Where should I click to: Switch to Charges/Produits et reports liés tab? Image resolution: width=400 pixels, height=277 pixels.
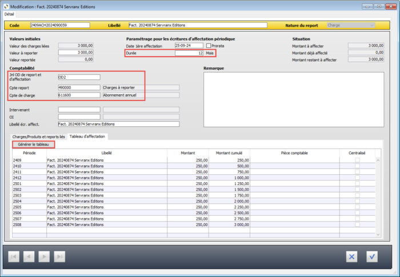38,137
